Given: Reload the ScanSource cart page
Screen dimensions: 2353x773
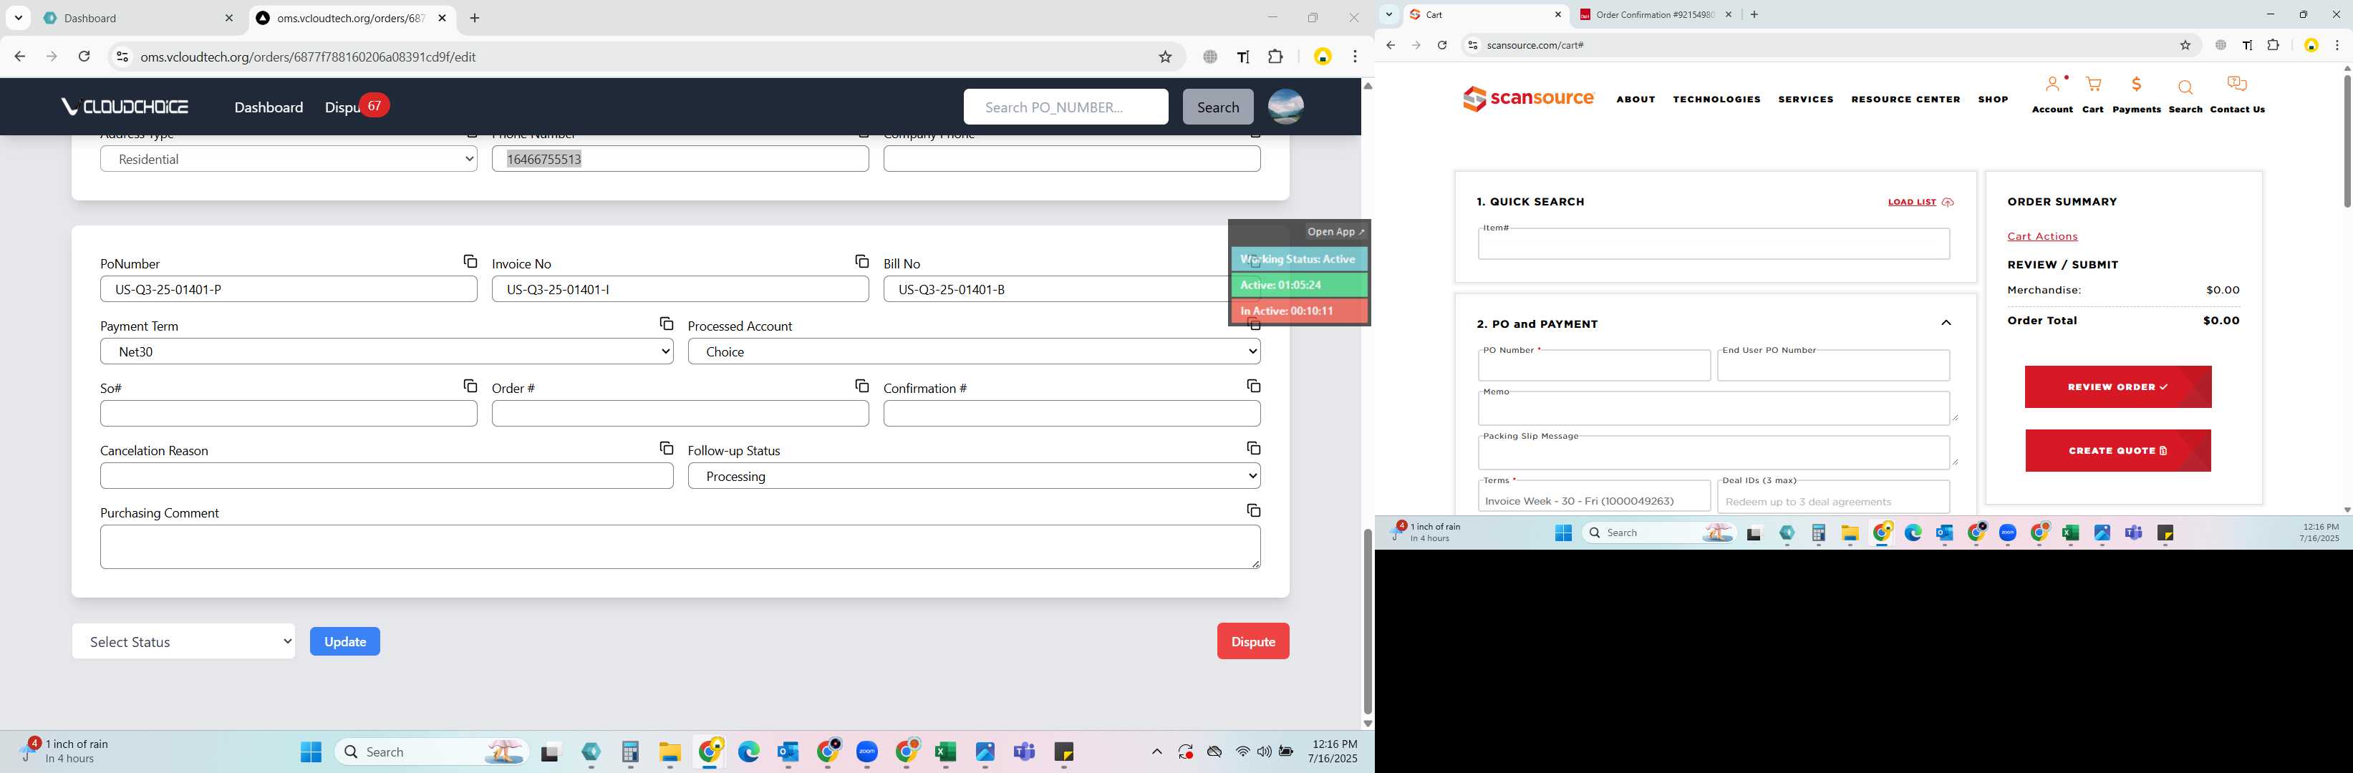Looking at the screenshot, I should (x=1442, y=46).
